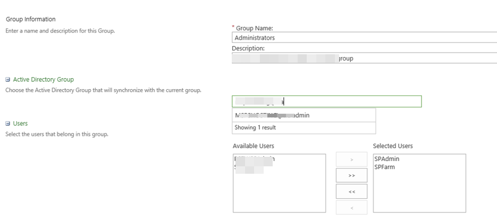Click the Group Information heading
Viewport: 497px width, 220px height.
[30, 19]
